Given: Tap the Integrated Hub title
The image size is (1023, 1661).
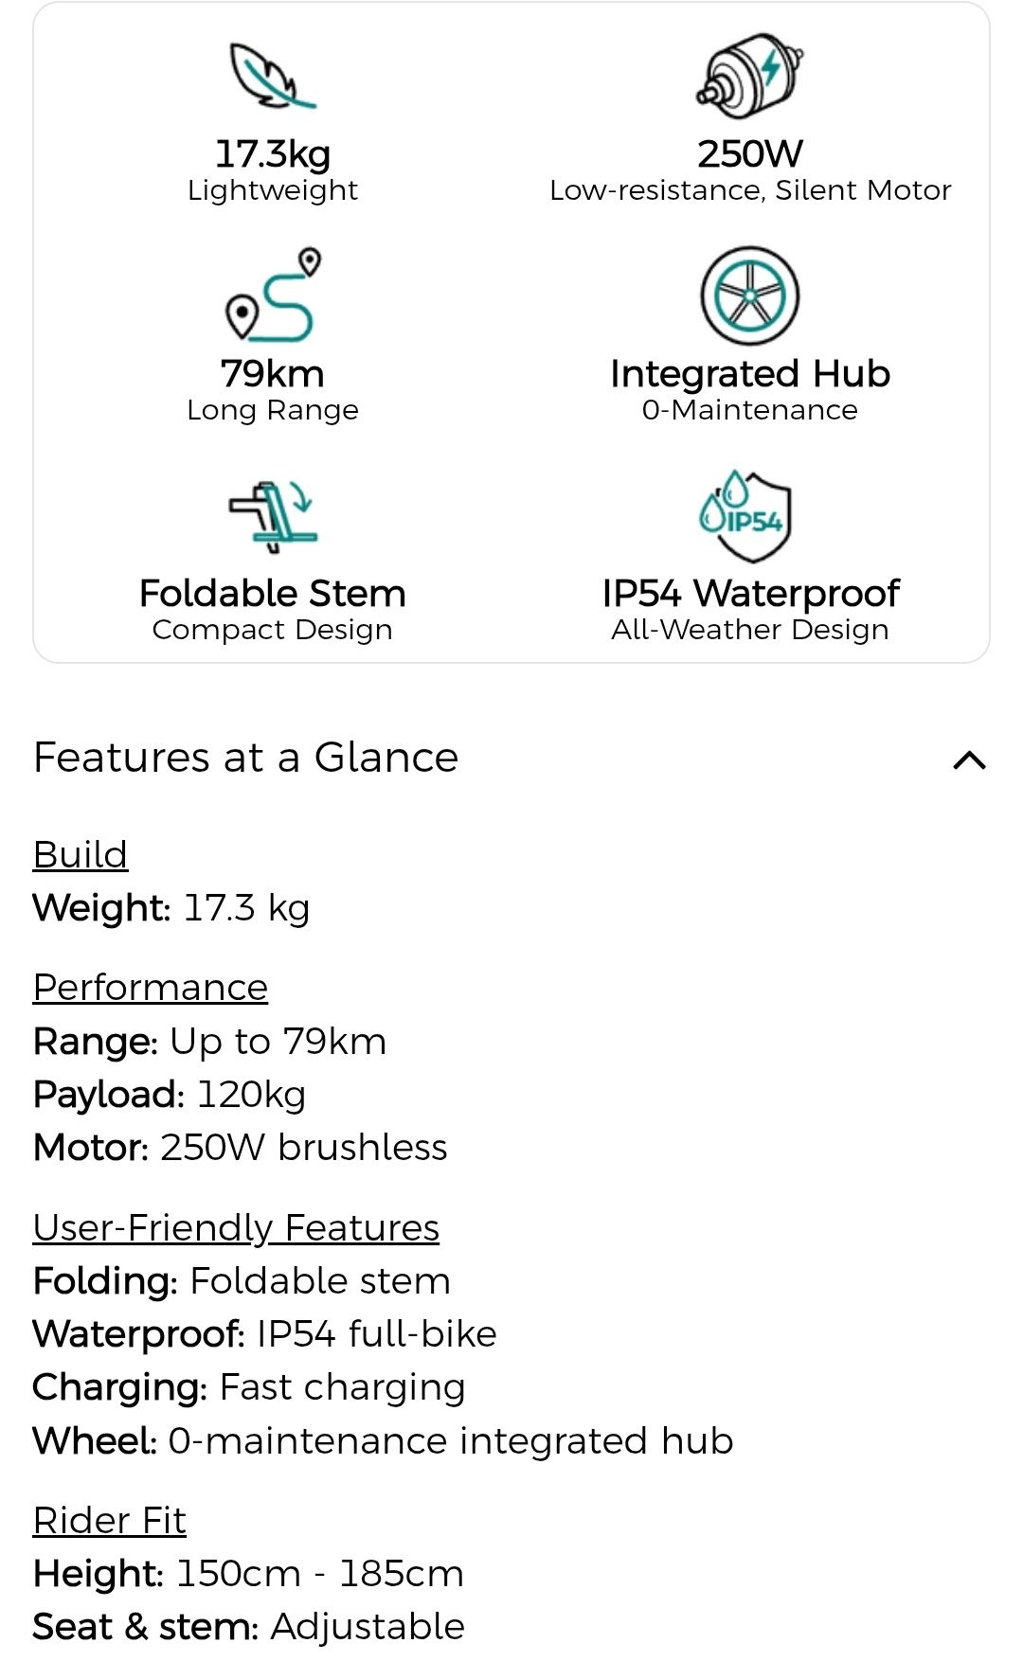Looking at the screenshot, I should click(x=750, y=374).
